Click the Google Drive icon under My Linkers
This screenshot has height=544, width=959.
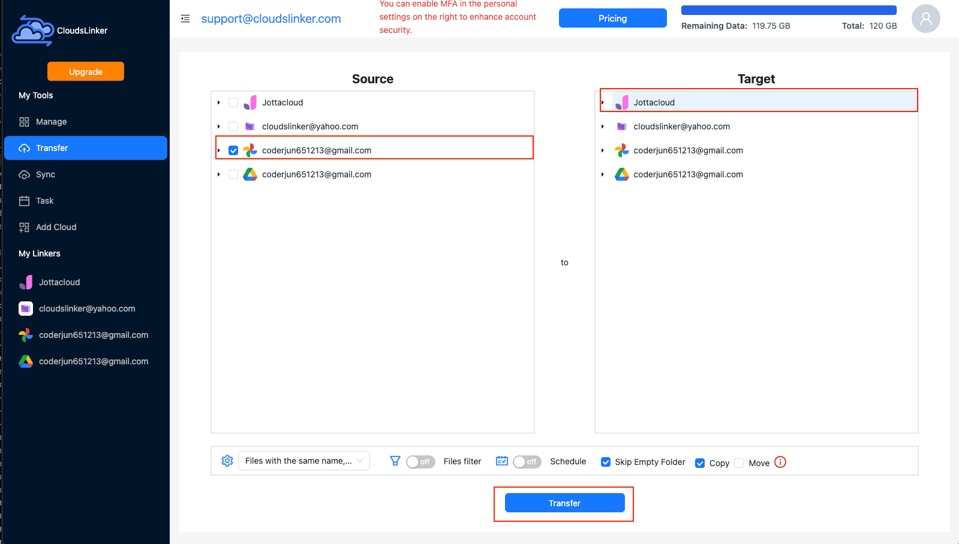pos(26,361)
